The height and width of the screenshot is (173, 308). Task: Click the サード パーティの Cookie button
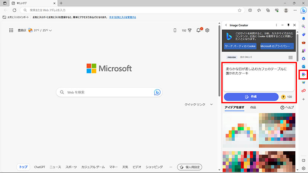[240, 46]
